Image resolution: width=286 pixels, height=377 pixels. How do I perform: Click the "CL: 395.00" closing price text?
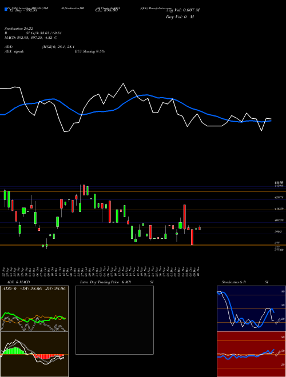coord(106,10)
